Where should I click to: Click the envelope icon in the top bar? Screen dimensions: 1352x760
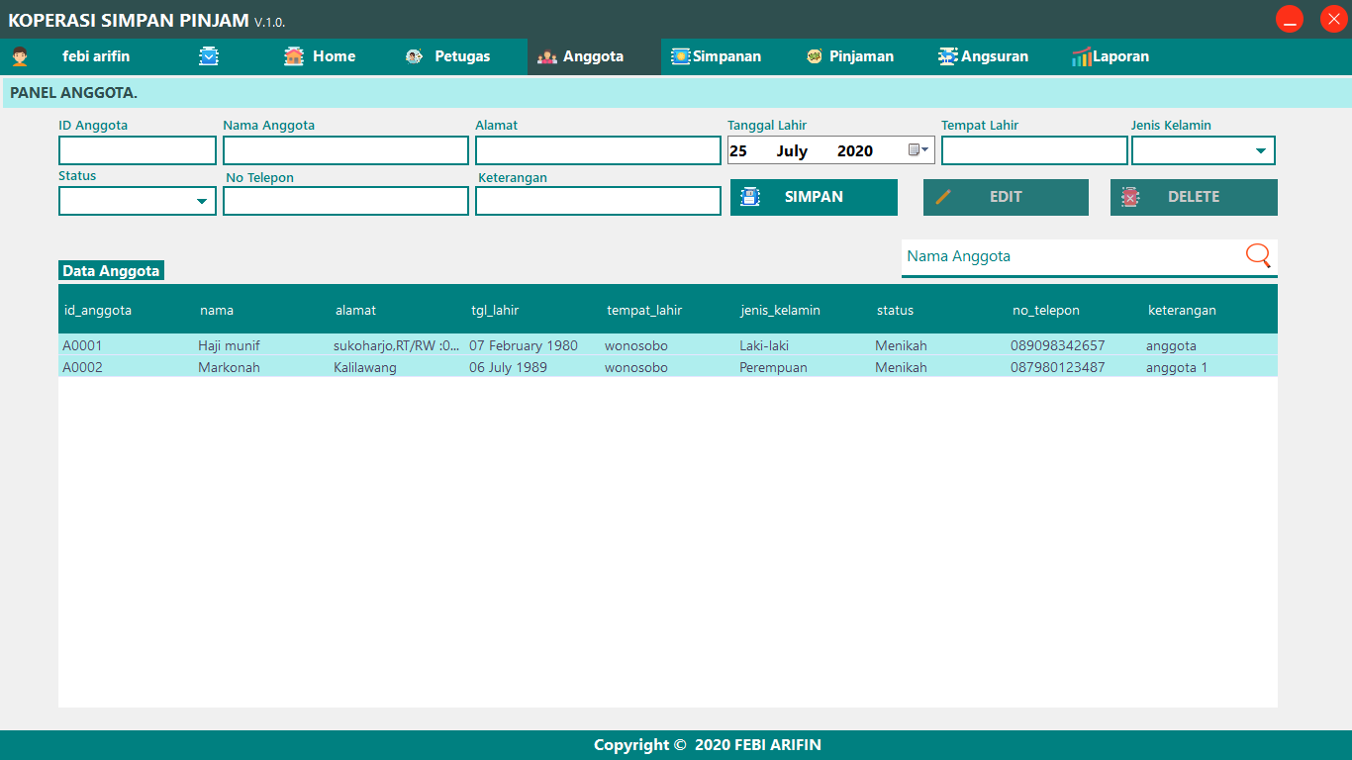pos(209,56)
